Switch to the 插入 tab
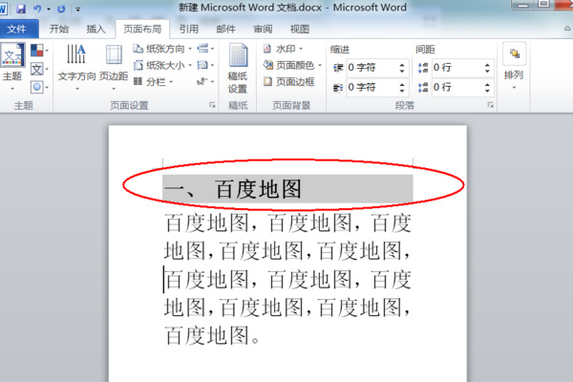The image size is (573, 382). 95,29
